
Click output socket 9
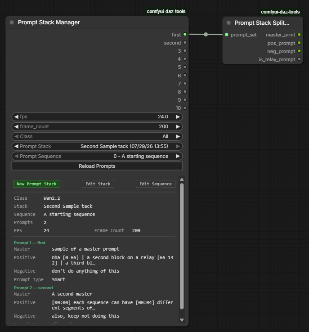185,100
